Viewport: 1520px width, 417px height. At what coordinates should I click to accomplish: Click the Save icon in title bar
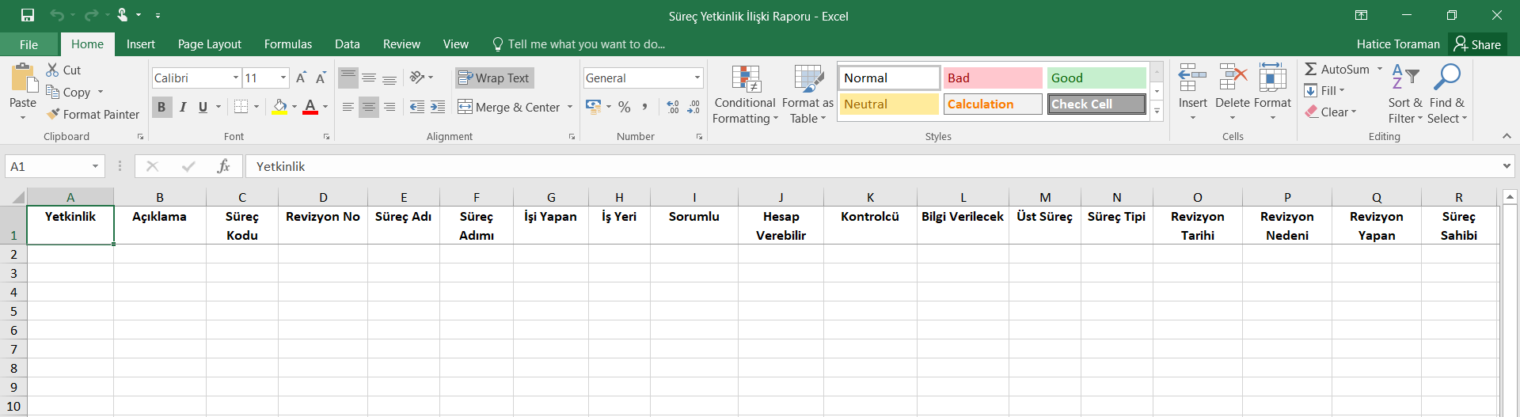pos(28,15)
